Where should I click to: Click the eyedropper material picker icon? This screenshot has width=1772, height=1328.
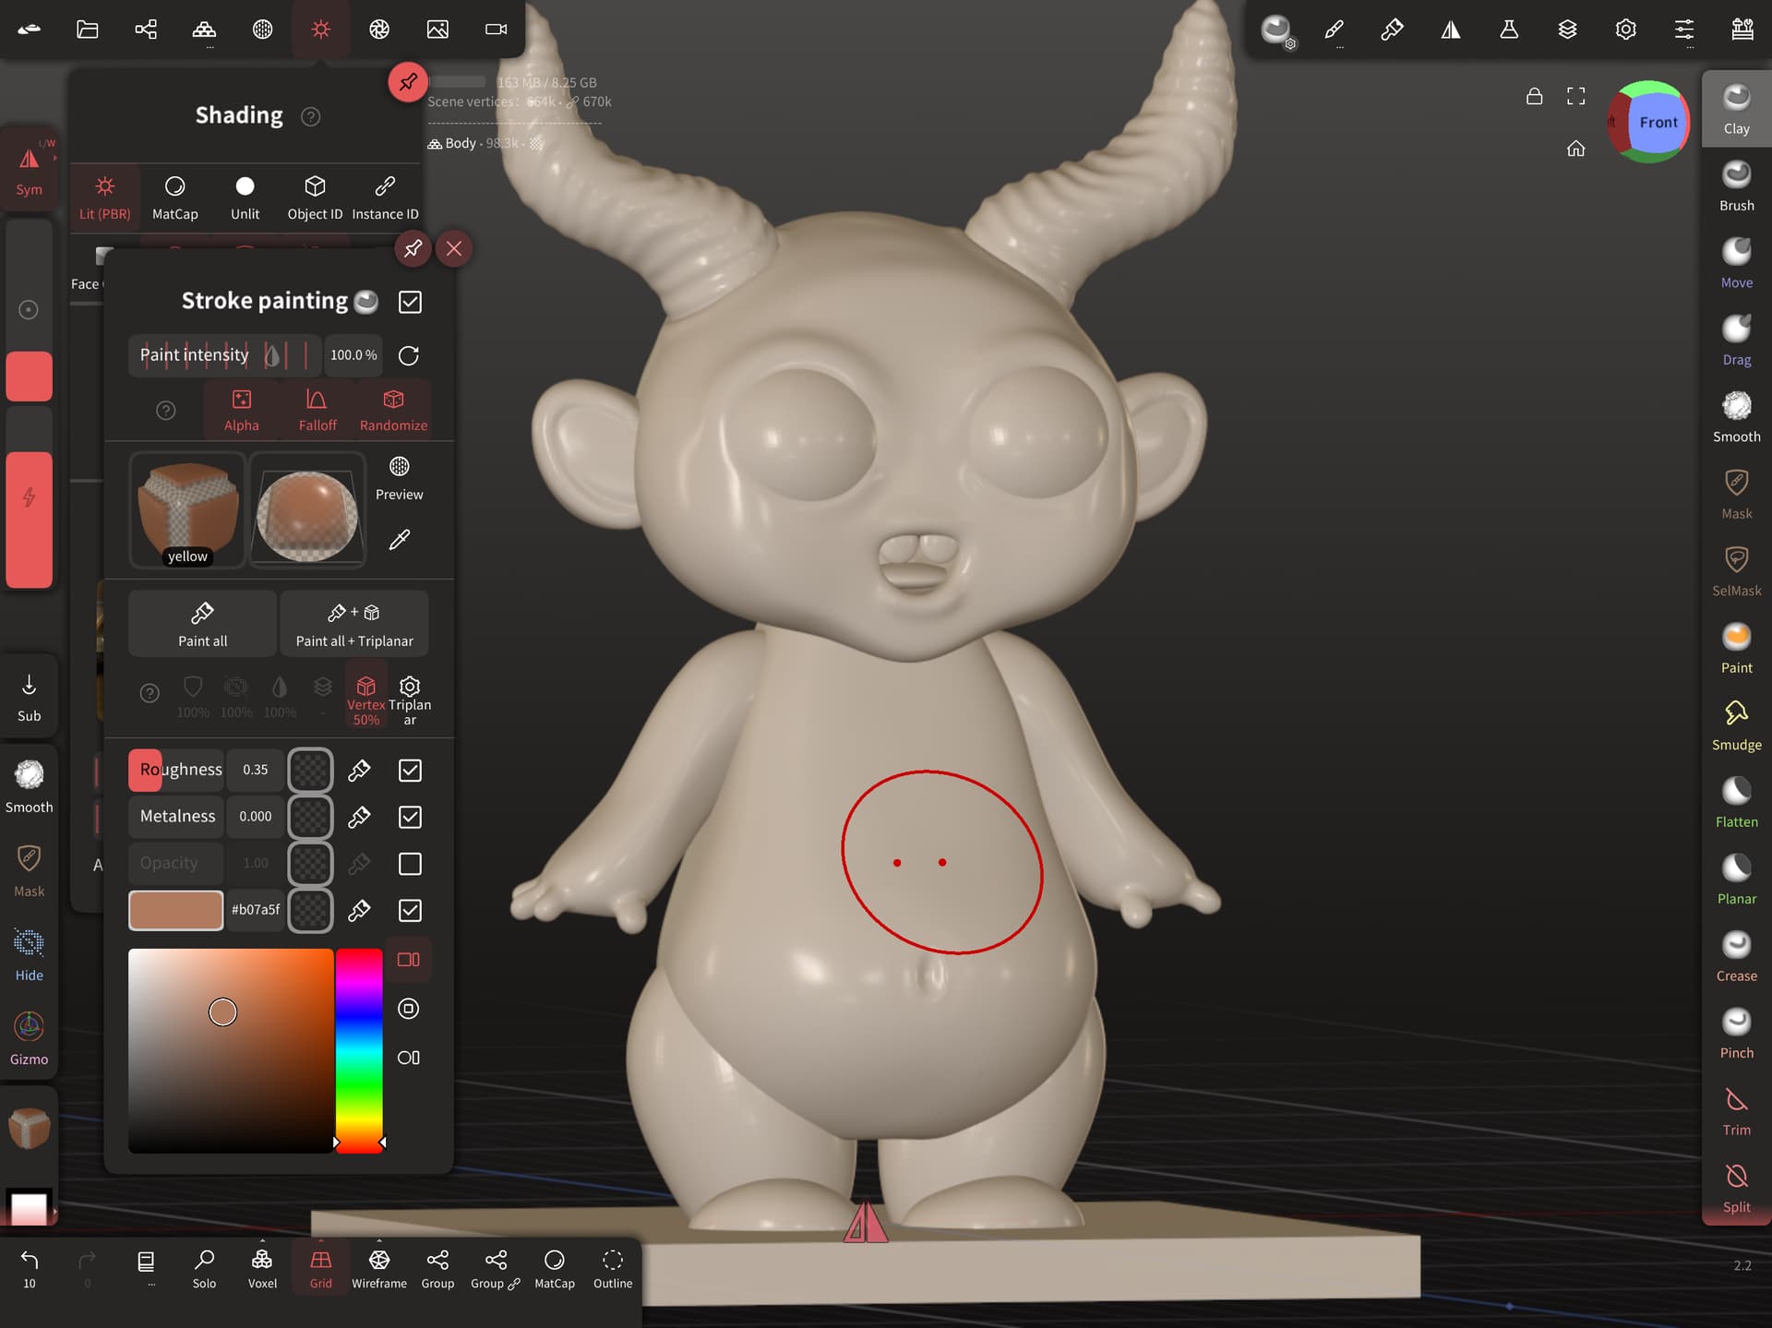pyautogui.click(x=399, y=540)
